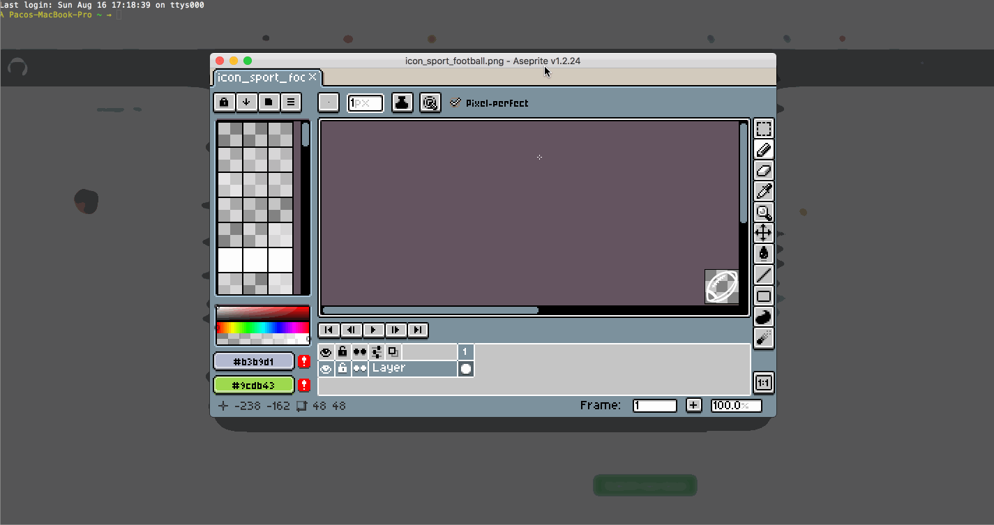Toggle continuous mode on Layer row
This screenshot has width=994, height=525.
pyautogui.click(x=359, y=369)
